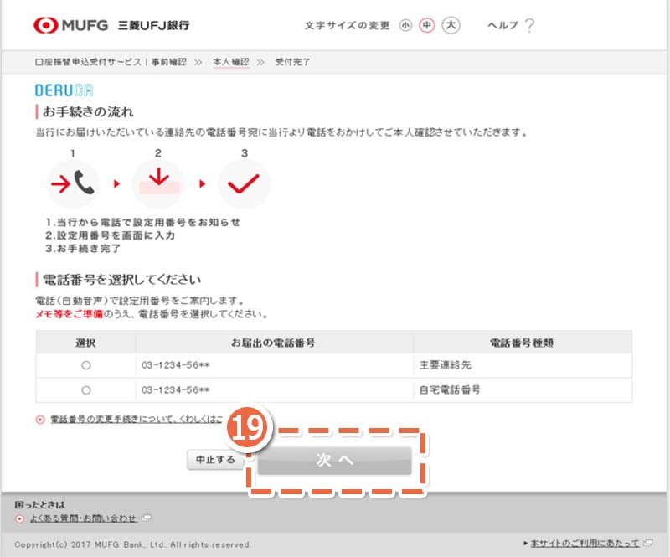This screenshot has width=670, height=557.
Task: Click the down arrow input step icon
Action: click(x=158, y=184)
